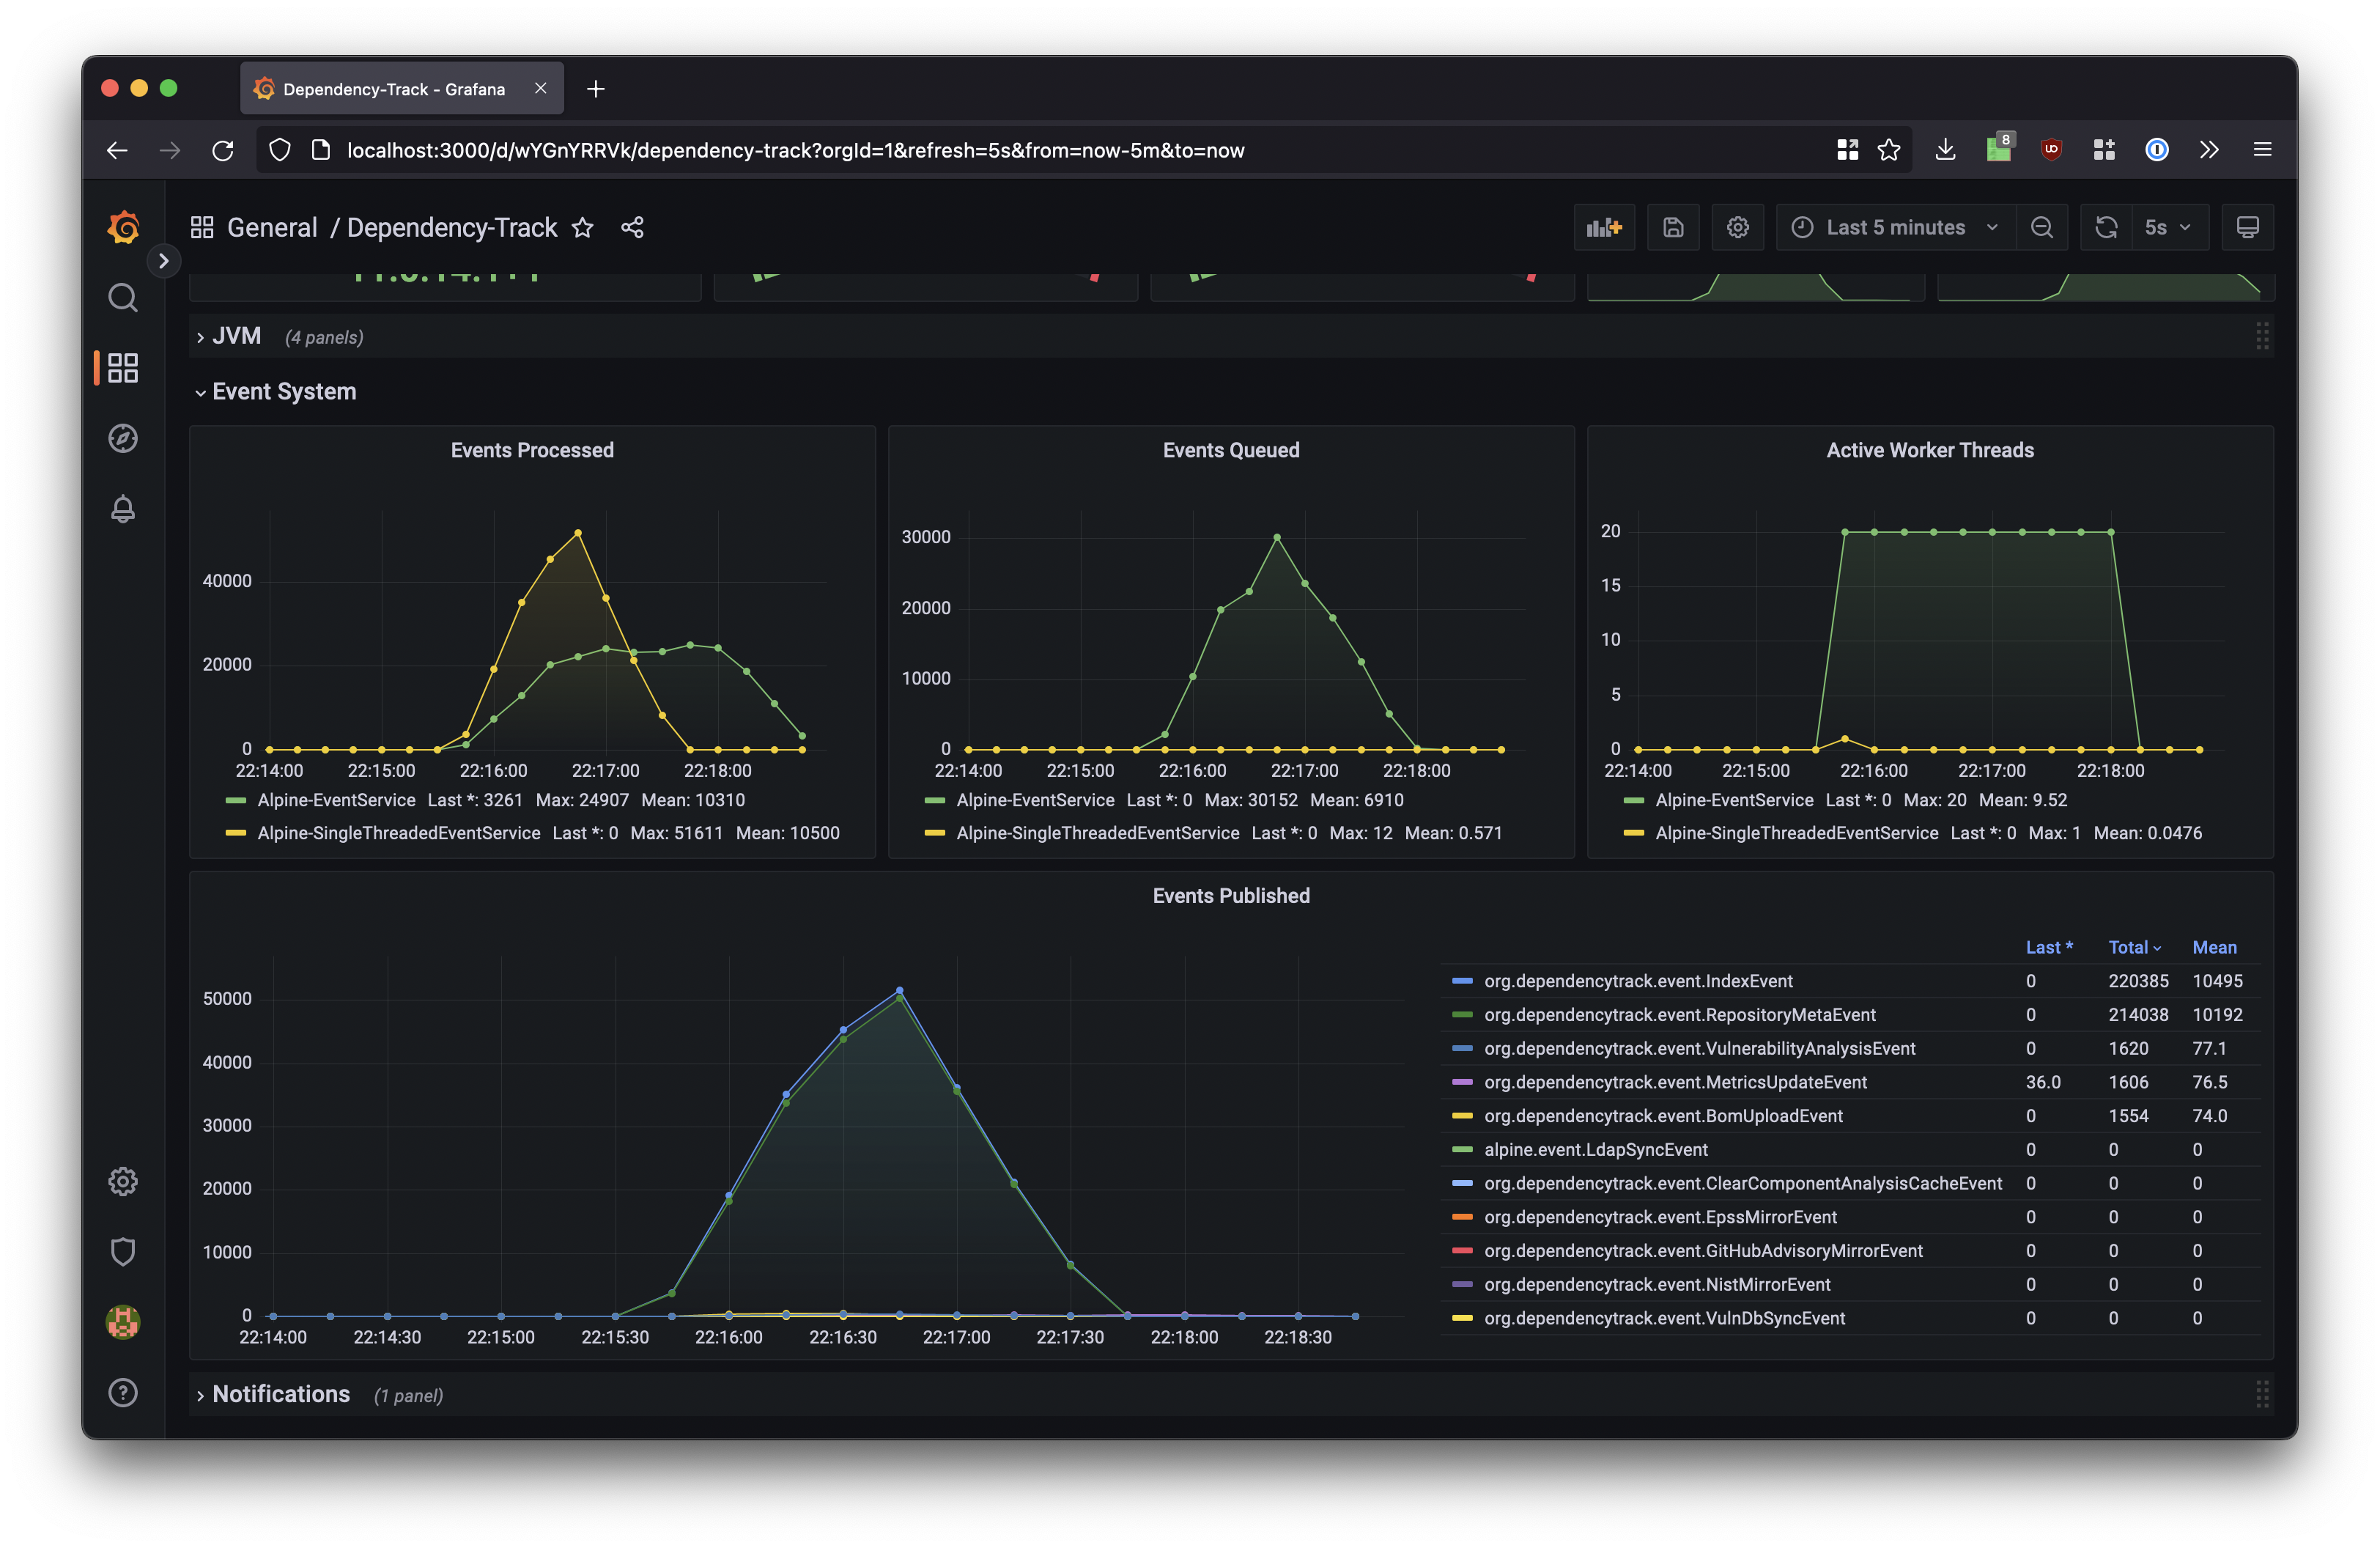
Task: Toggle the RepositoryMetaEvent series visibility
Action: click(1680, 1015)
